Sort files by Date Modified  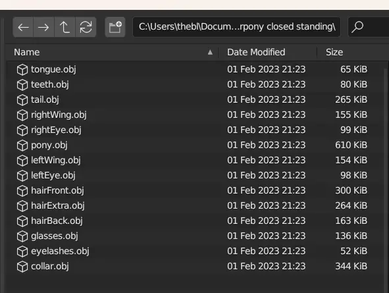(256, 53)
